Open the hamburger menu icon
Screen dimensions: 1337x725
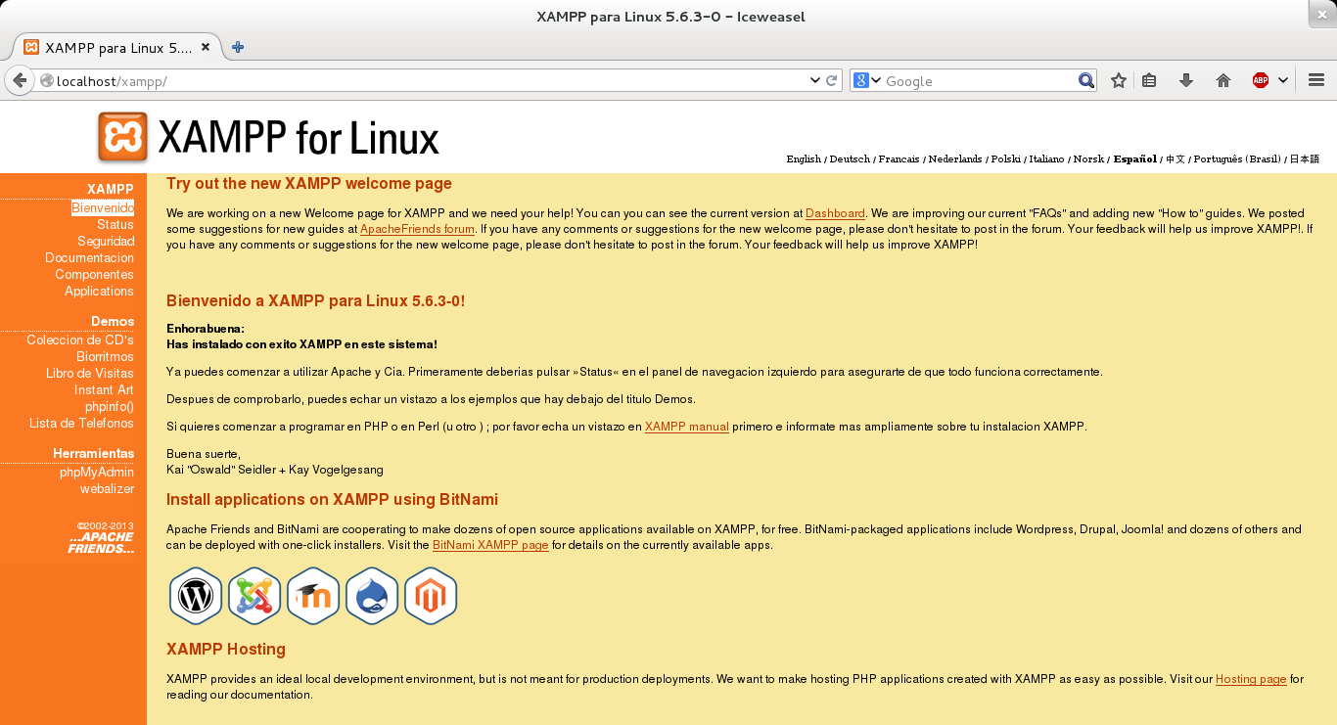(x=1316, y=80)
